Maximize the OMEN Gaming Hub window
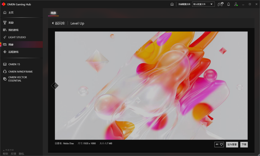This screenshot has height=156, width=260. click(x=250, y=4)
